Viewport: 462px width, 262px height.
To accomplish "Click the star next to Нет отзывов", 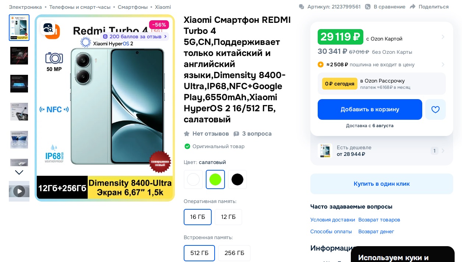I will click(x=187, y=134).
